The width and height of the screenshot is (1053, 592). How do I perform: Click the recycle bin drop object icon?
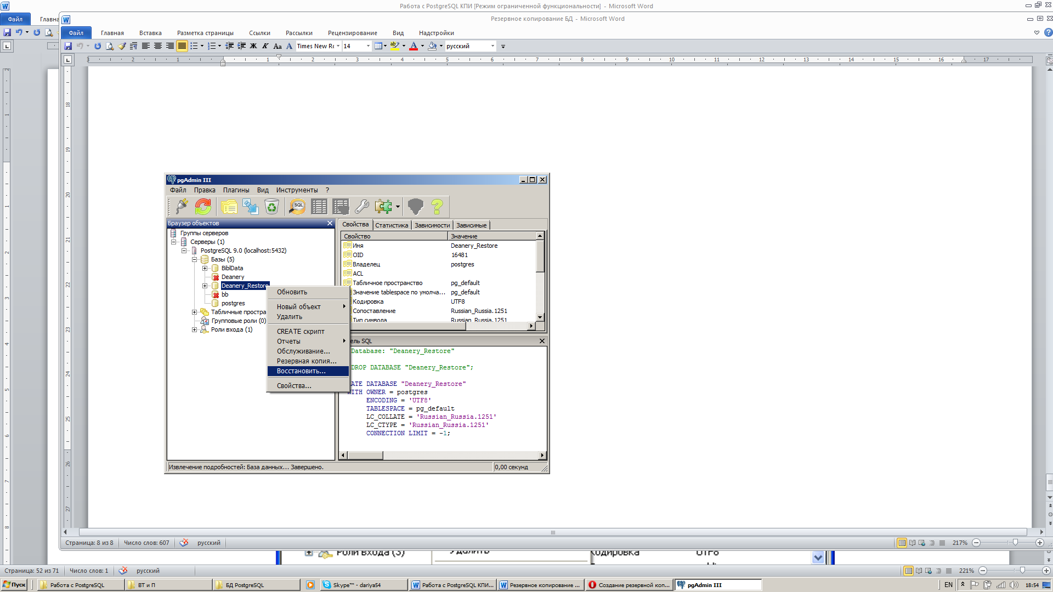click(x=271, y=207)
